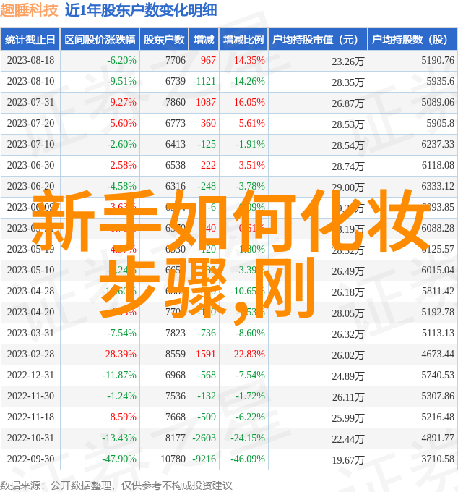This screenshot has width=458, height=492.
Task: Select the date cell 2023-03-31
Action: tap(30, 334)
